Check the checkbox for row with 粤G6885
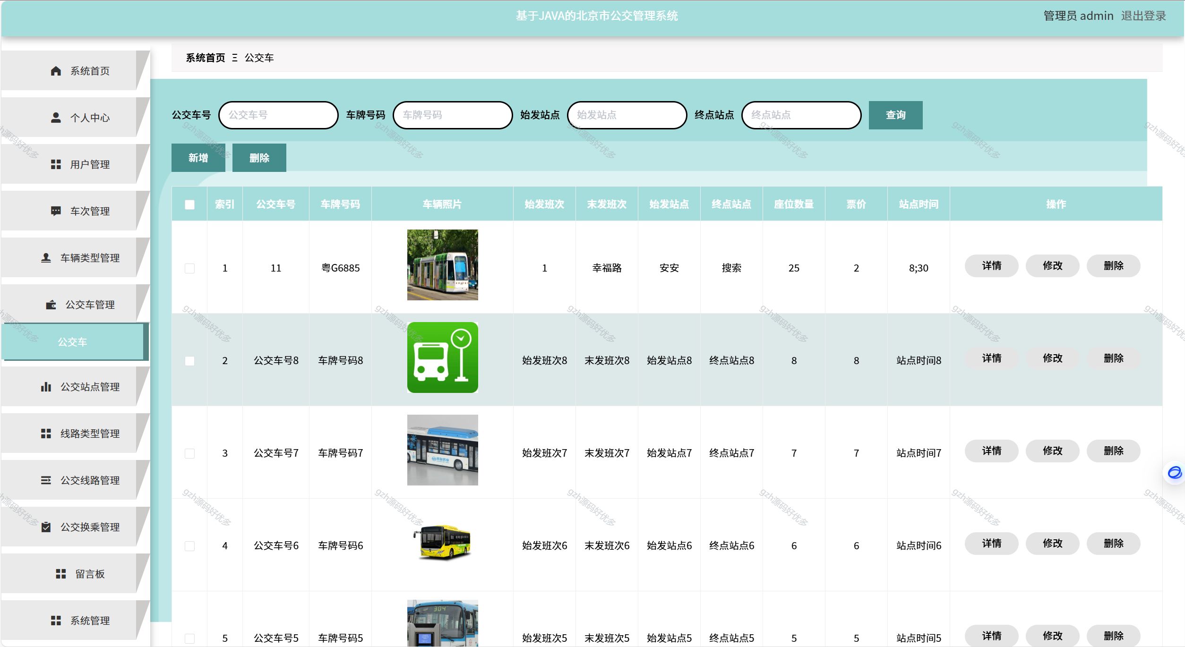The height and width of the screenshot is (647, 1185). tap(189, 268)
